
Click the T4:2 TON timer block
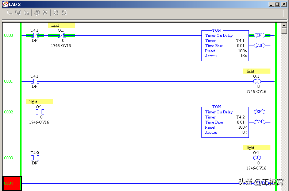[225, 122]
